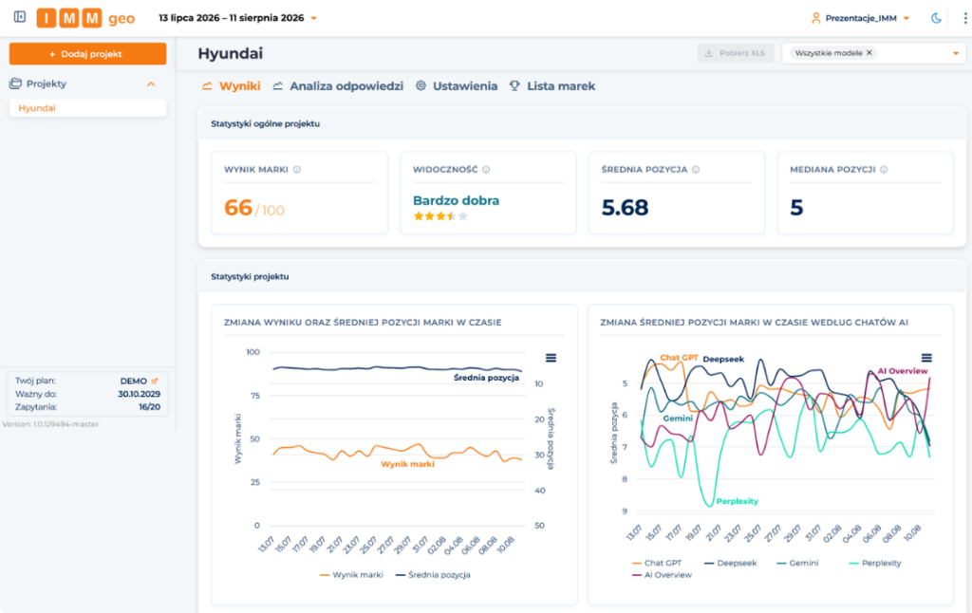Toggle Perplexity legend series
Screen dimensions: 972x613
pyautogui.click(x=874, y=564)
